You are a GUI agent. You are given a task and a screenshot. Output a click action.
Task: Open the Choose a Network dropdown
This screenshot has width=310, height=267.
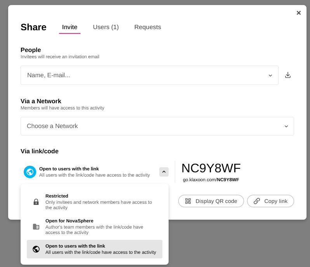click(157, 126)
